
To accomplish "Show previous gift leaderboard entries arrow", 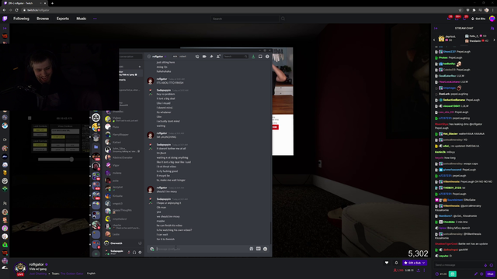I will click(434, 40).
